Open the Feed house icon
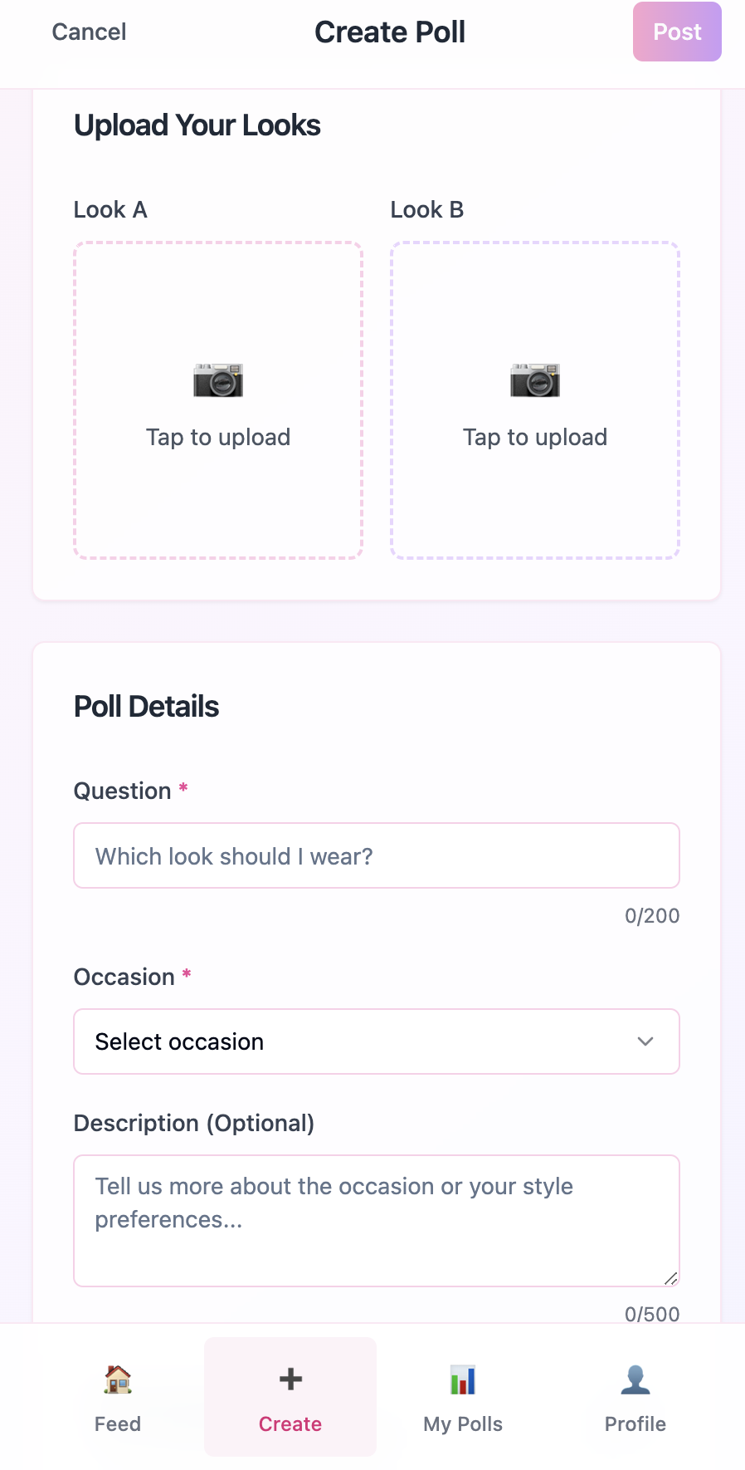The image size is (745, 1470). click(x=118, y=1379)
